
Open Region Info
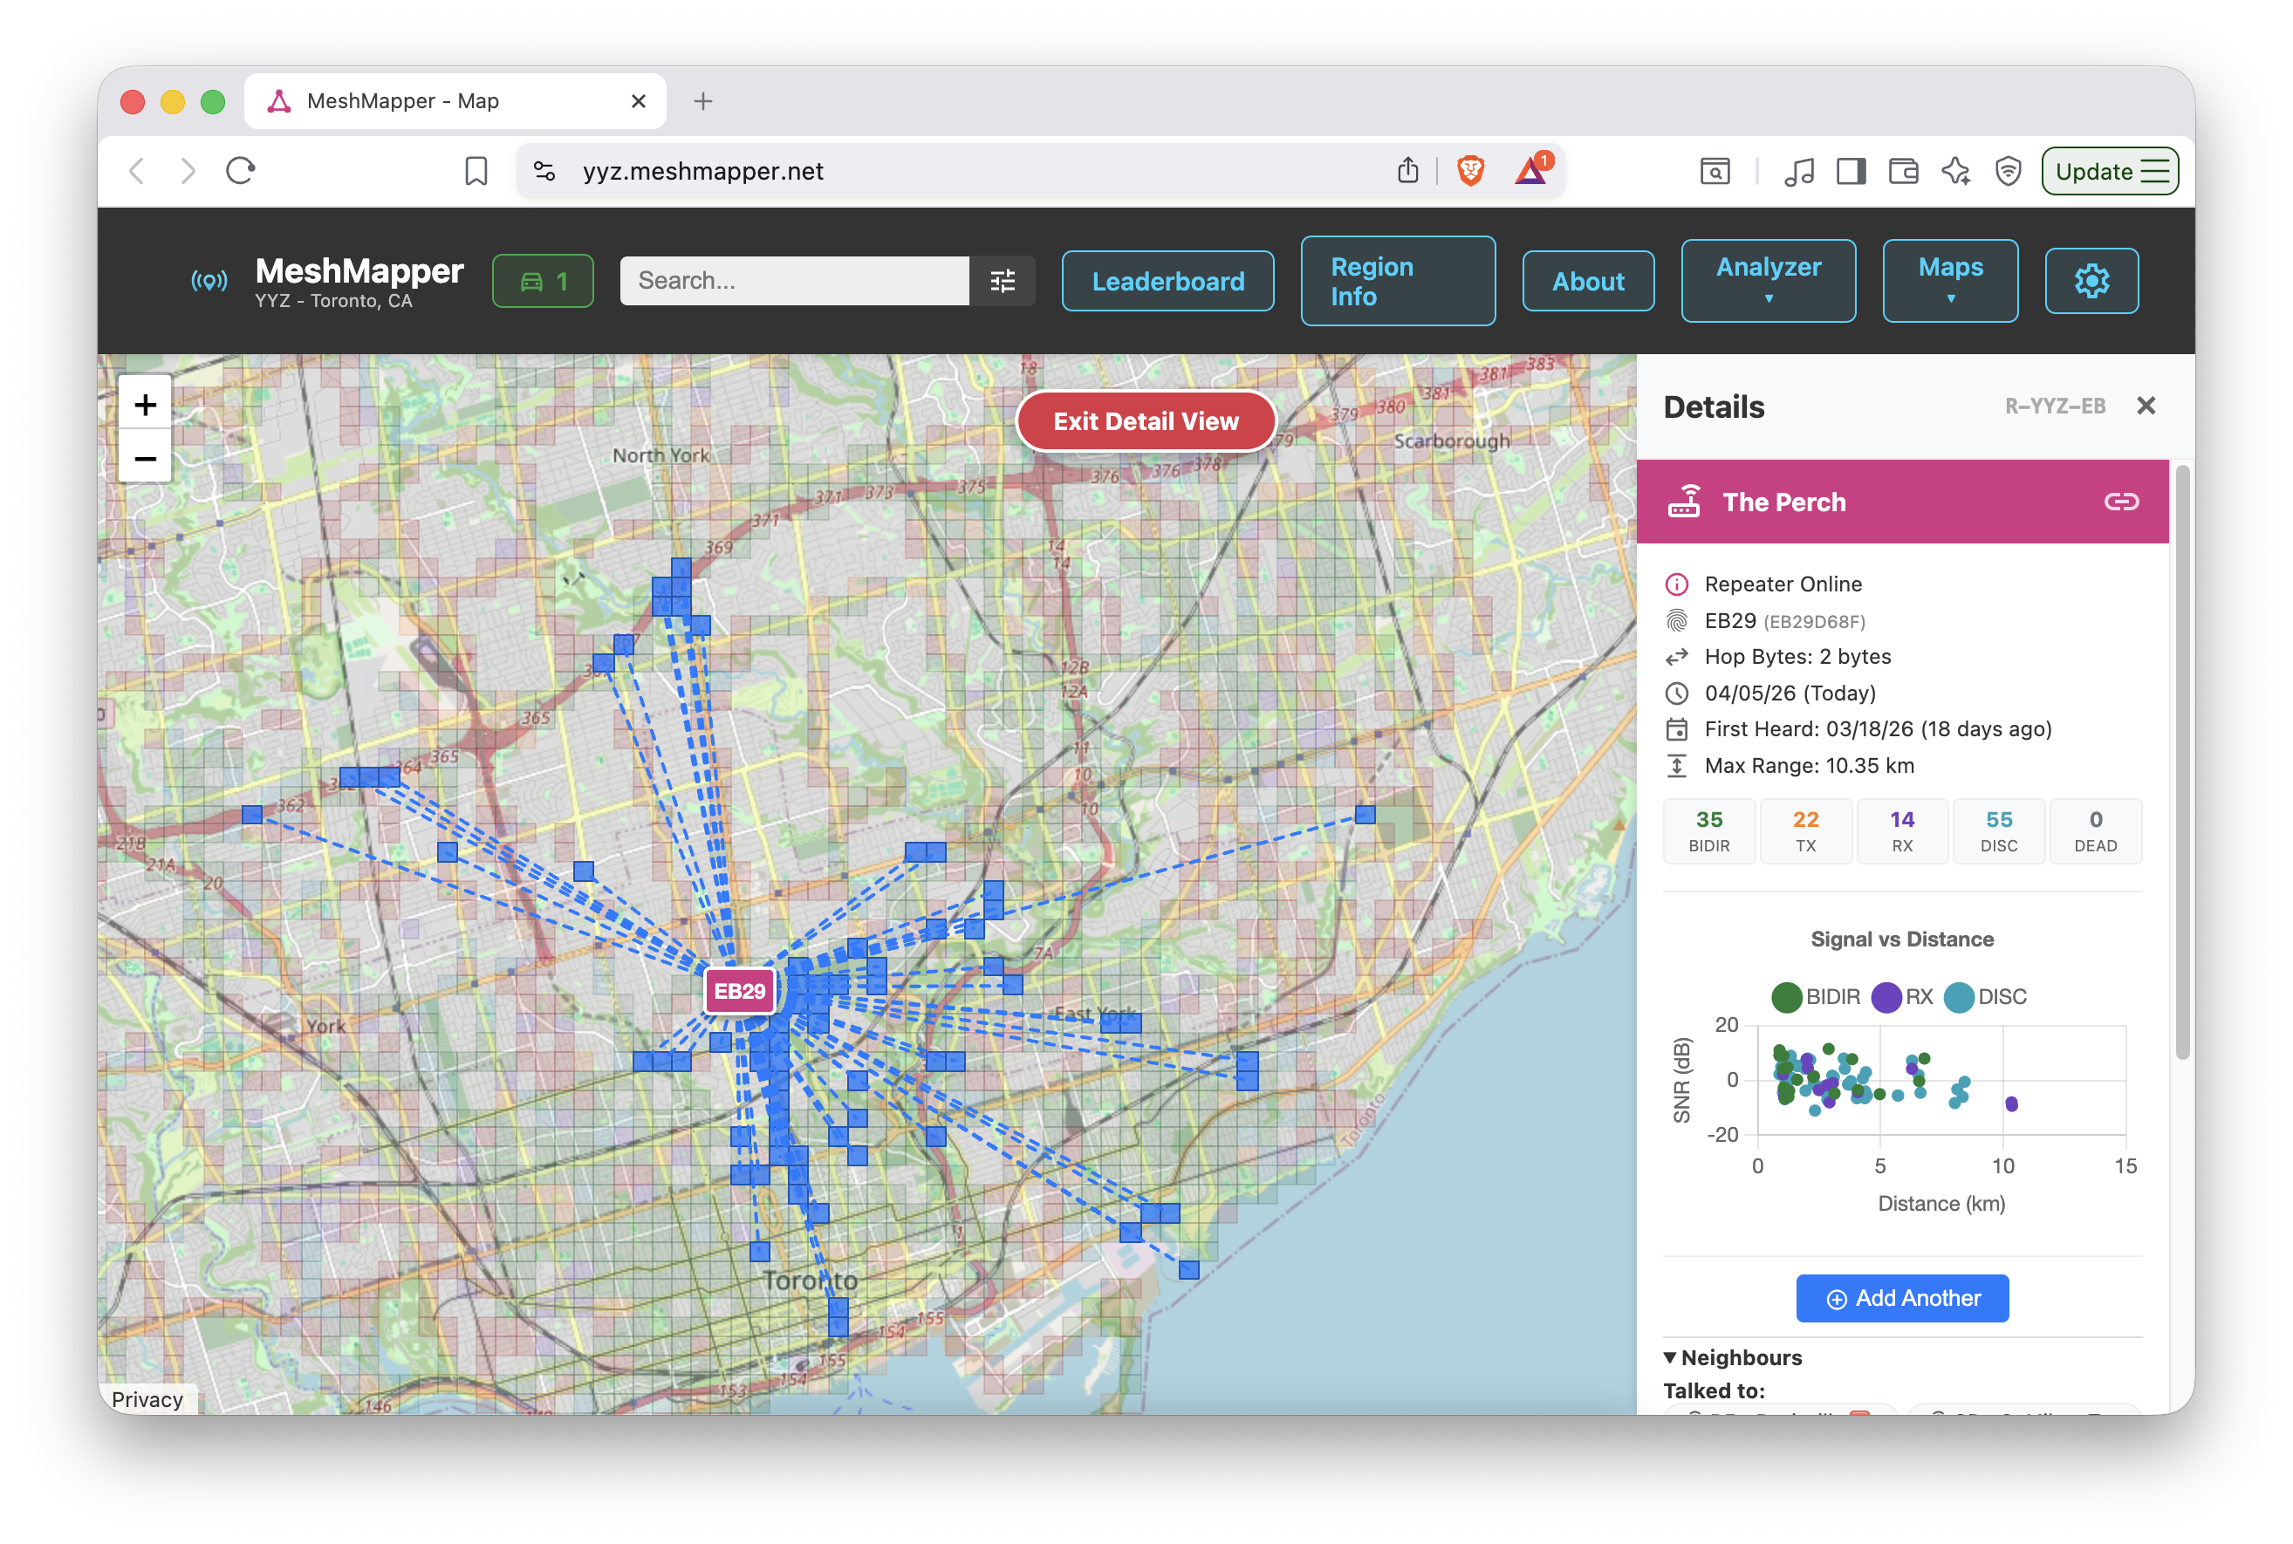pyautogui.click(x=1397, y=282)
